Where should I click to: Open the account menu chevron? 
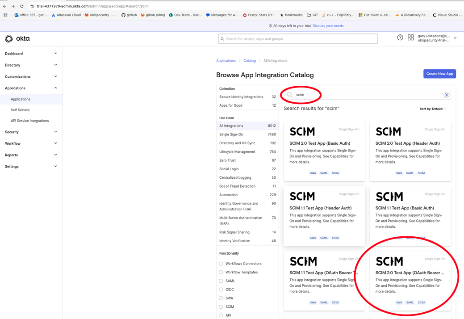455,38
